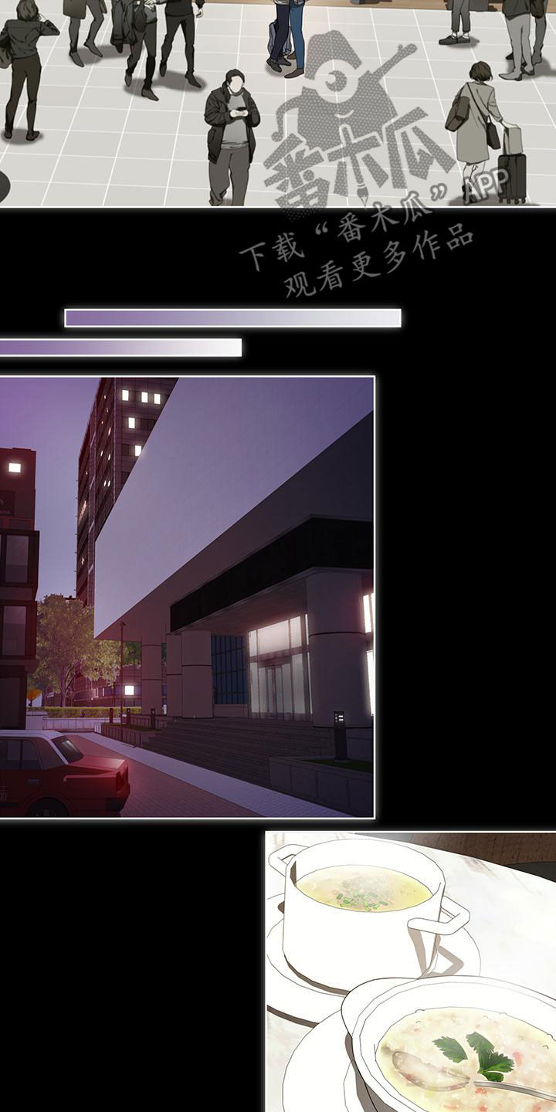Click the upper long purple gradient bar

[x=232, y=317]
